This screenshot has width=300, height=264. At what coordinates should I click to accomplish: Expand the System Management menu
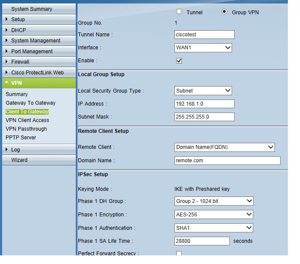[x=39, y=41]
